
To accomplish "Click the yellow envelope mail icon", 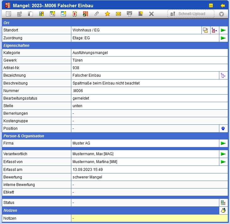I will click(x=118, y=14).
